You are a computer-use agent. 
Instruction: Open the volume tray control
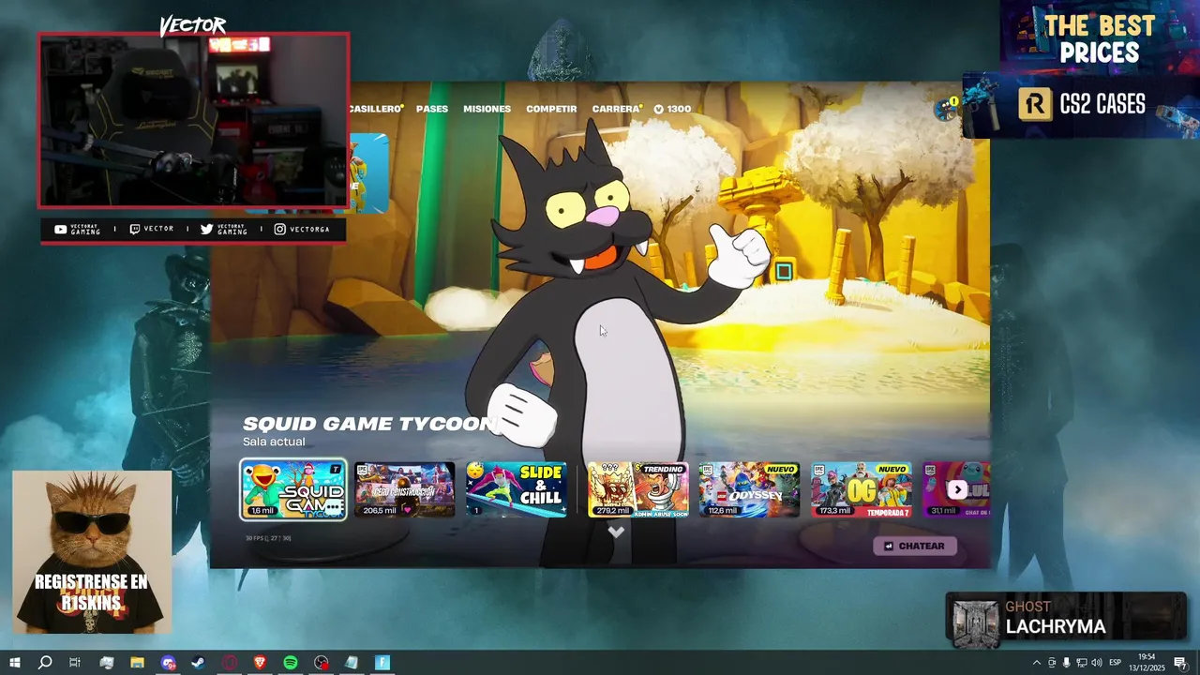coord(1096,663)
